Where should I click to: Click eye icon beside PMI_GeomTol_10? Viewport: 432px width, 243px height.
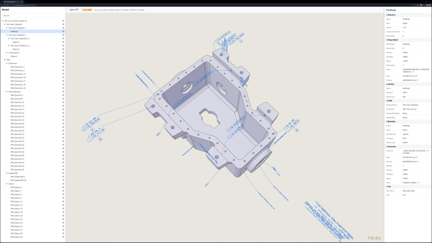(x=63, y=102)
